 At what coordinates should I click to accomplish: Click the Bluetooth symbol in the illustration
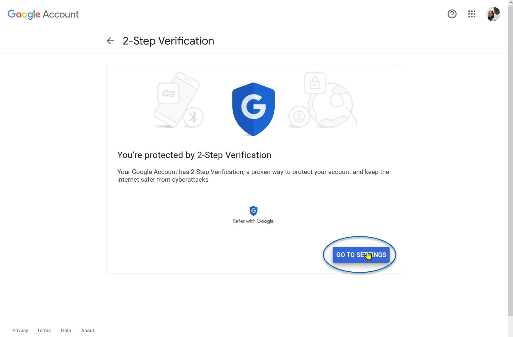click(x=193, y=117)
